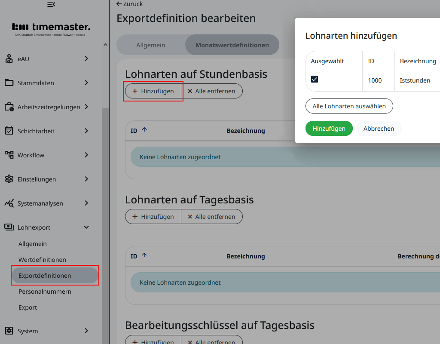Screen dimensions: 440x344
Task: Switch to the Allgemein tab
Action: [x=151, y=45]
